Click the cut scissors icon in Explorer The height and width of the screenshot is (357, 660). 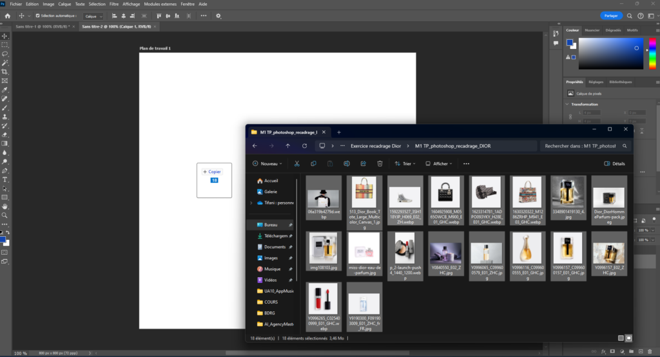tap(296, 163)
